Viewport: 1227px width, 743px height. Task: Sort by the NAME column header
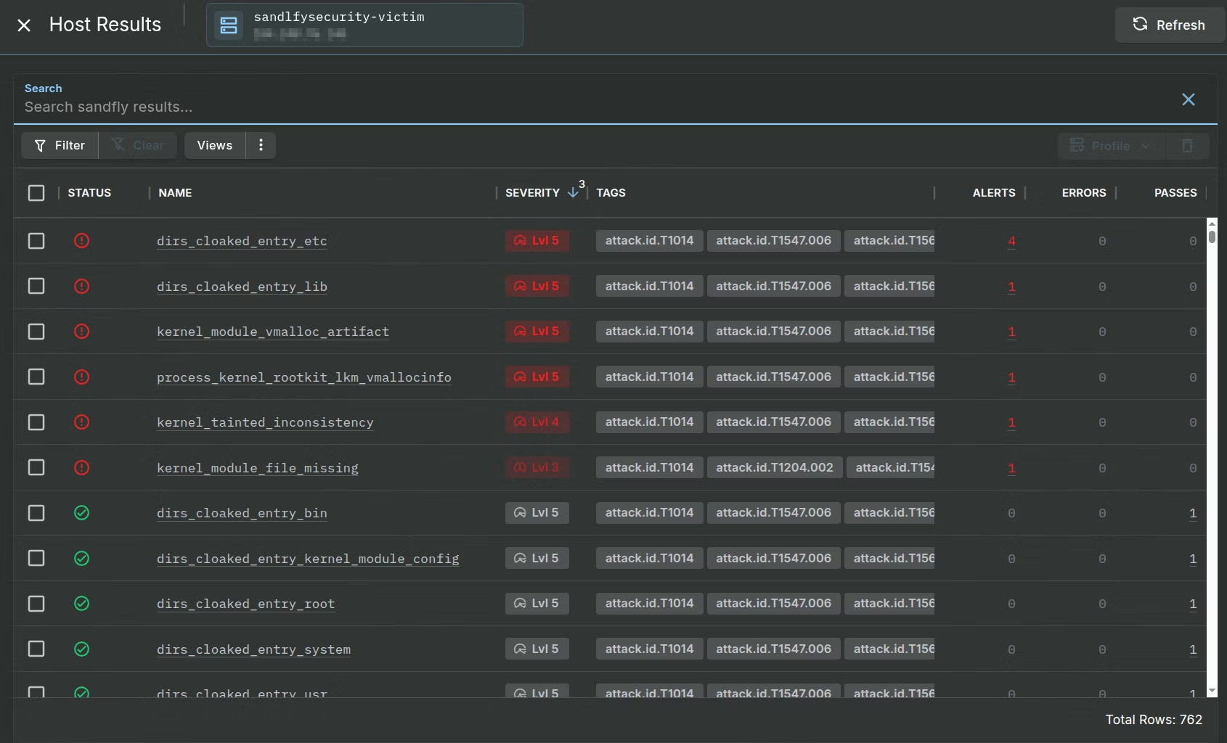(x=175, y=193)
